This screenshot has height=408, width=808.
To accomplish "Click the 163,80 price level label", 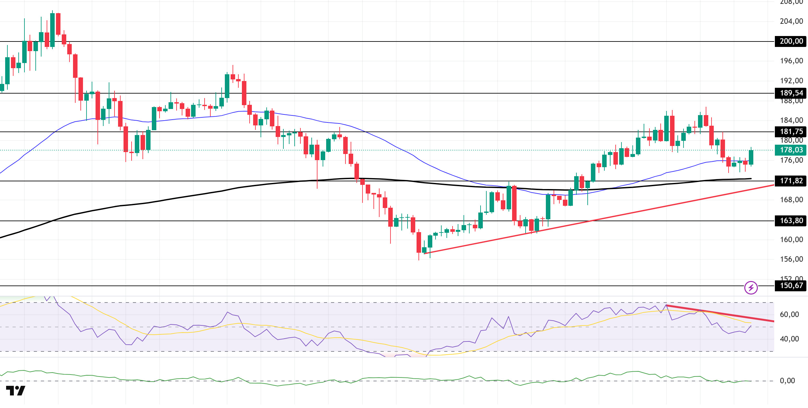I will (791, 221).
